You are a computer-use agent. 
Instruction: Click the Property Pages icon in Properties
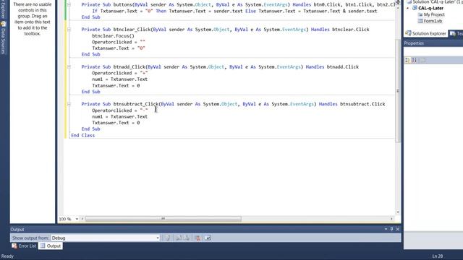423,60
